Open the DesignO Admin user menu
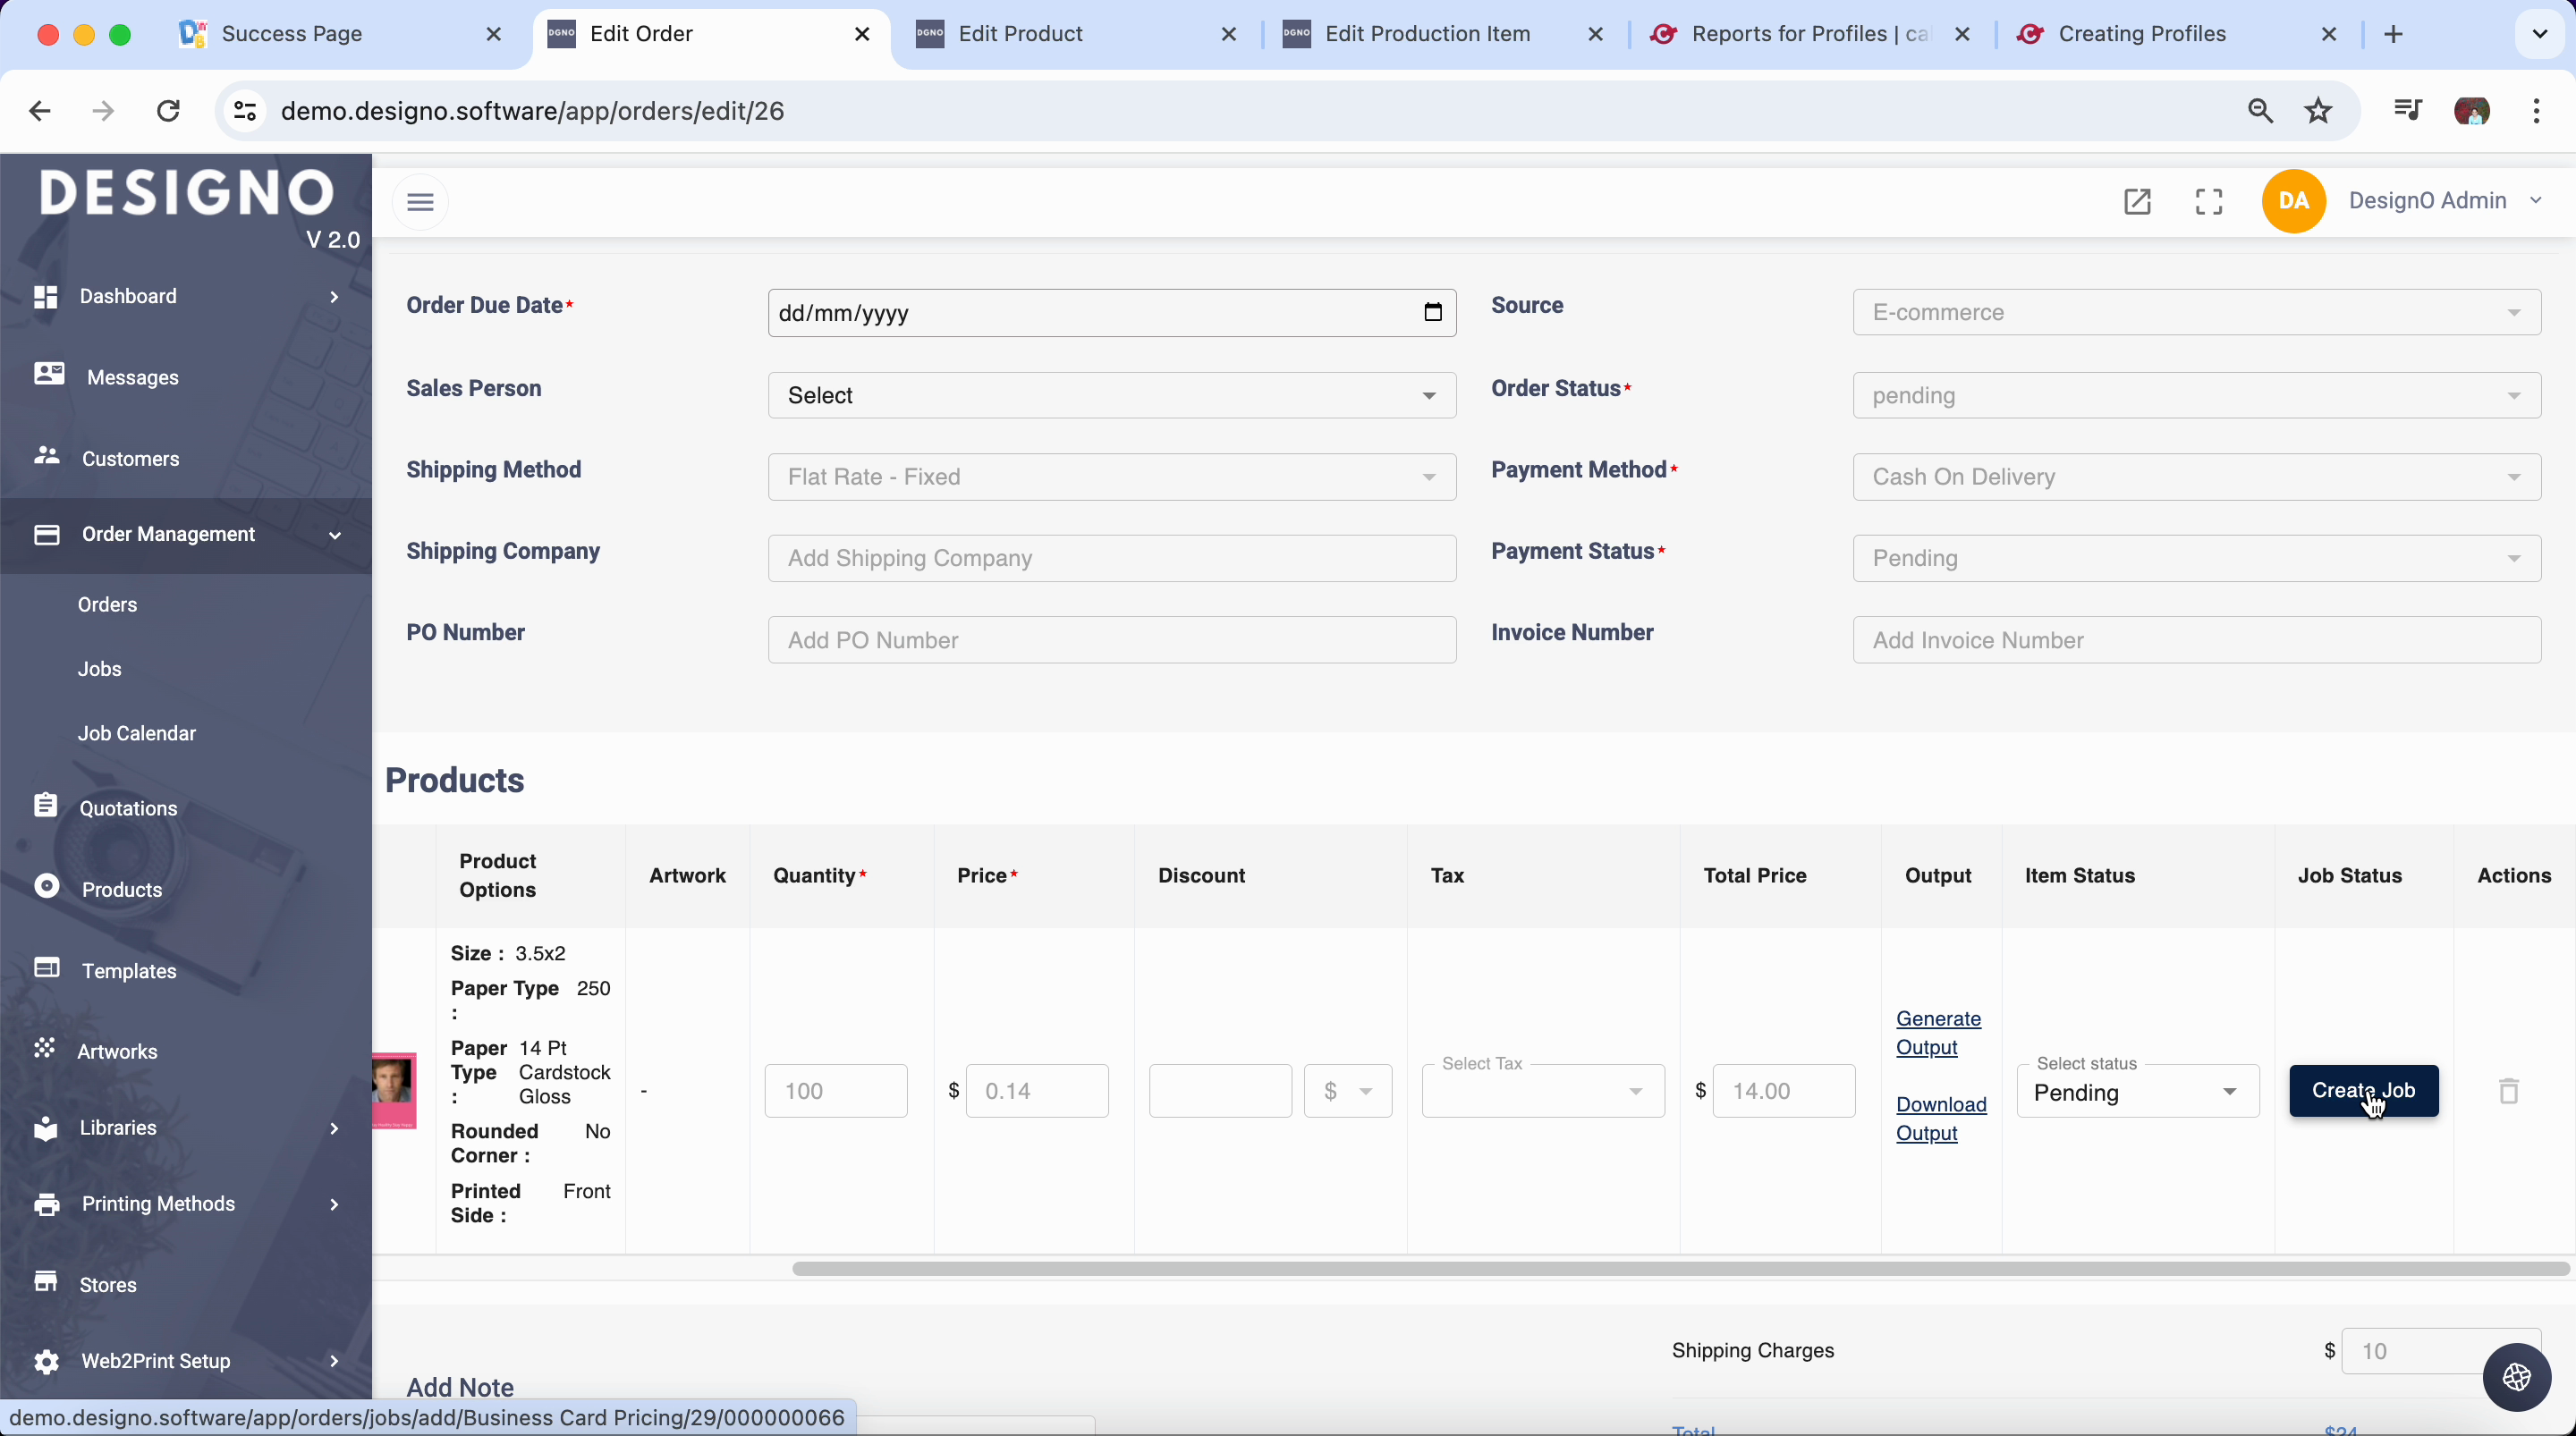This screenshot has width=2576, height=1436. pyautogui.click(x=2444, y=201)
